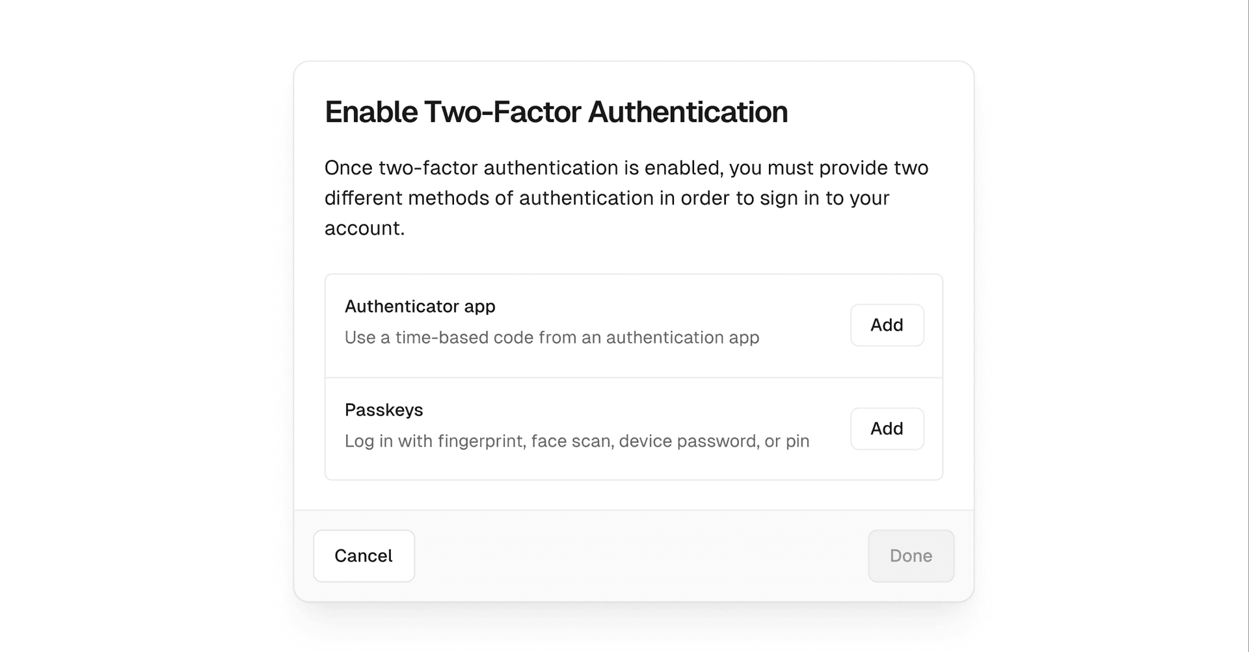
Task: Click the "Passkeys" option title
Action: tap(384, 410)
